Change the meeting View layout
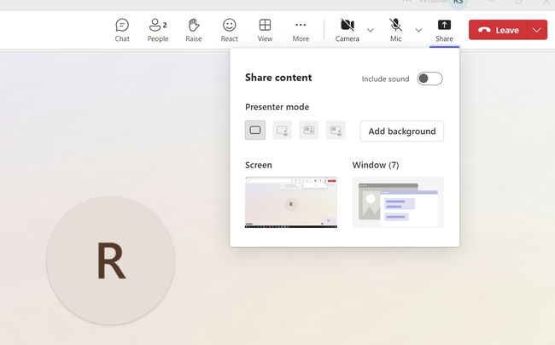Viewport: 555px width, 345px height. (x=265, y=30)
